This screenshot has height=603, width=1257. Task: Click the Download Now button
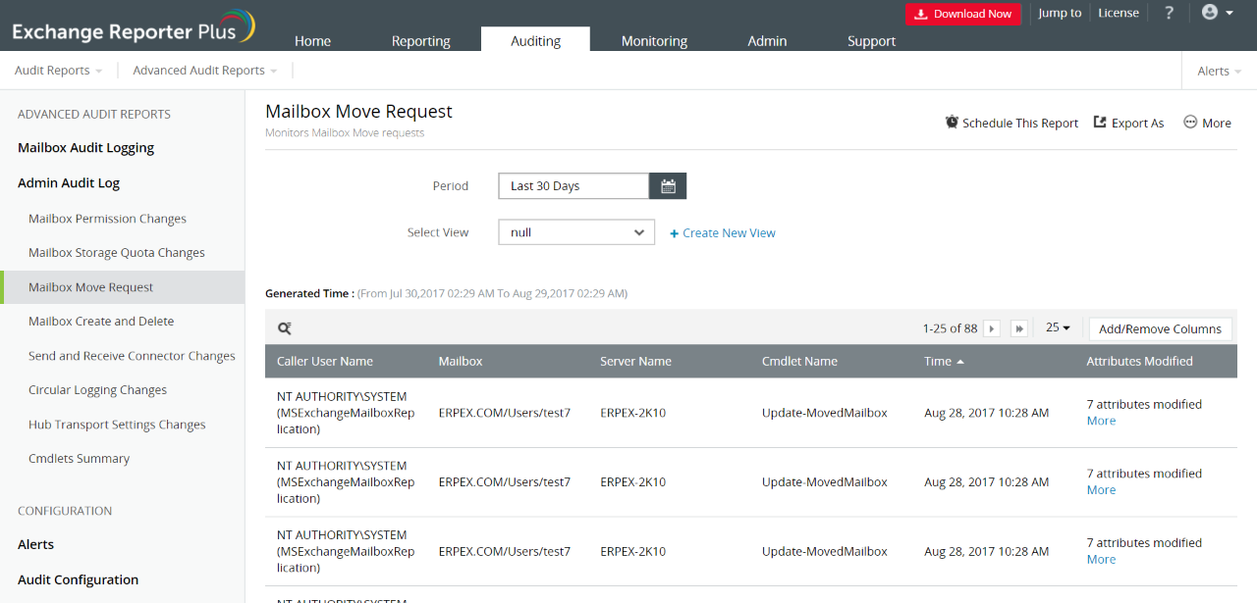click(962, 14)
